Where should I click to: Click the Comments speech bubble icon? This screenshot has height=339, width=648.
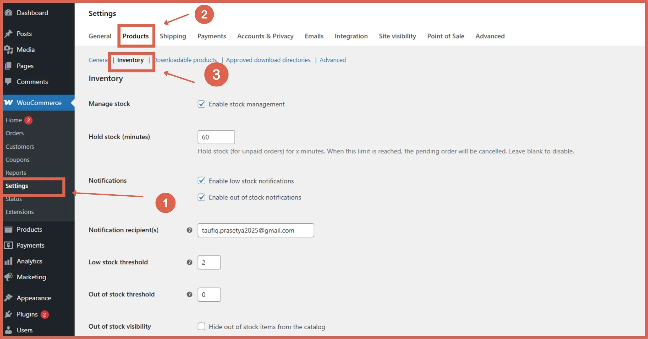[x=8, y=82]
